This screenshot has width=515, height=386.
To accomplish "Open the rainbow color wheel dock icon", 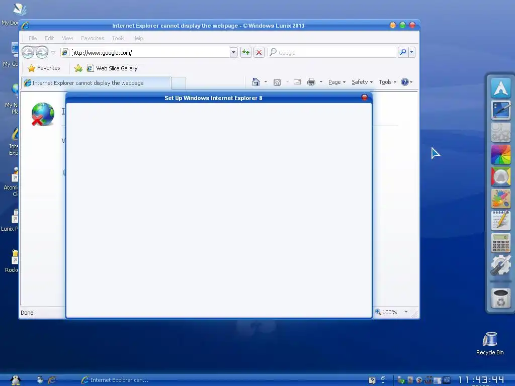I will point(500,154).
